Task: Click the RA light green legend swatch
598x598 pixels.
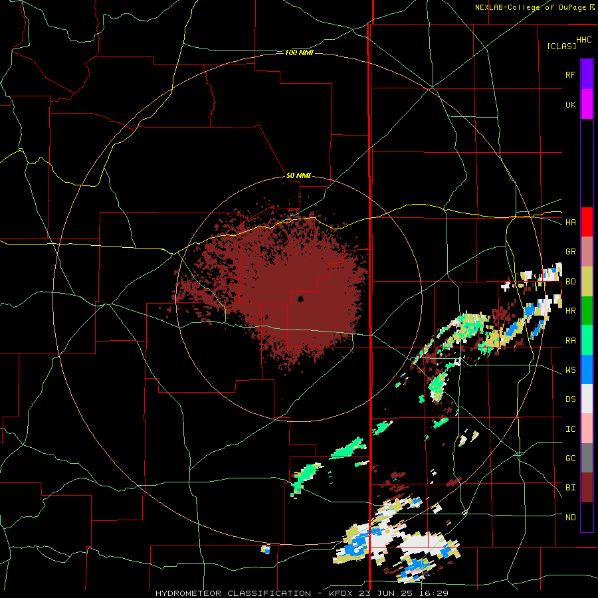Action: click(x=587, y=340)
